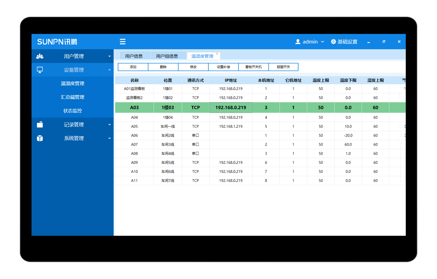Open the 用户管理 sidebar section
The height and width of the screenshot is (279, 437).
pos(73,56)
